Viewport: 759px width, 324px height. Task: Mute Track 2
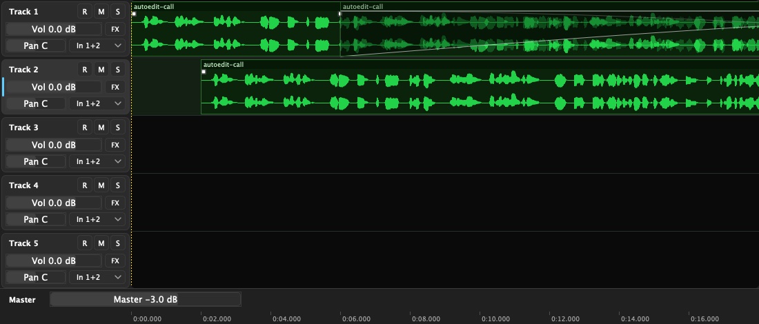101,70
